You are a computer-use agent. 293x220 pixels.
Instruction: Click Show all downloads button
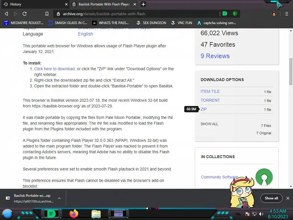tap(271, 198)
